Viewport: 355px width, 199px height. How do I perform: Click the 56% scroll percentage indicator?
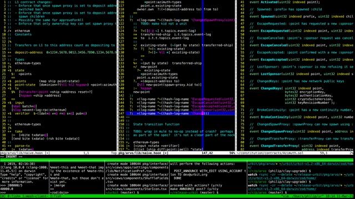pyautogui.click(x=232, y=153)
